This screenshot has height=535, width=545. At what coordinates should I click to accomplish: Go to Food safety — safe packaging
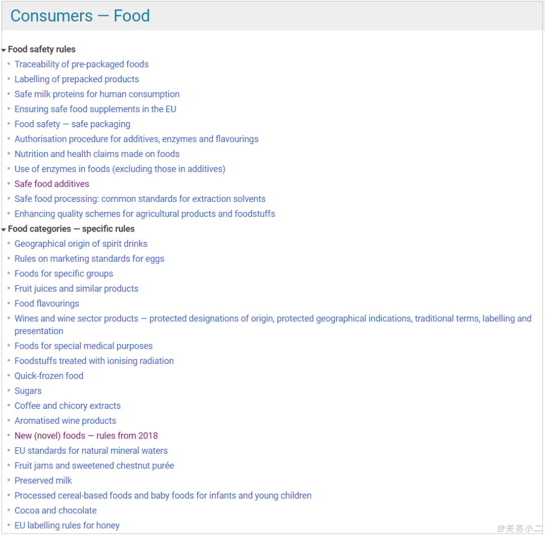point(72,124)
